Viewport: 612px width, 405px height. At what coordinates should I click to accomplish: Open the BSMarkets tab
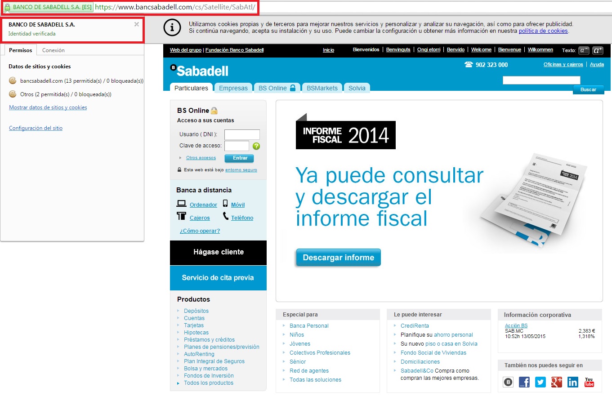[322, 88]
